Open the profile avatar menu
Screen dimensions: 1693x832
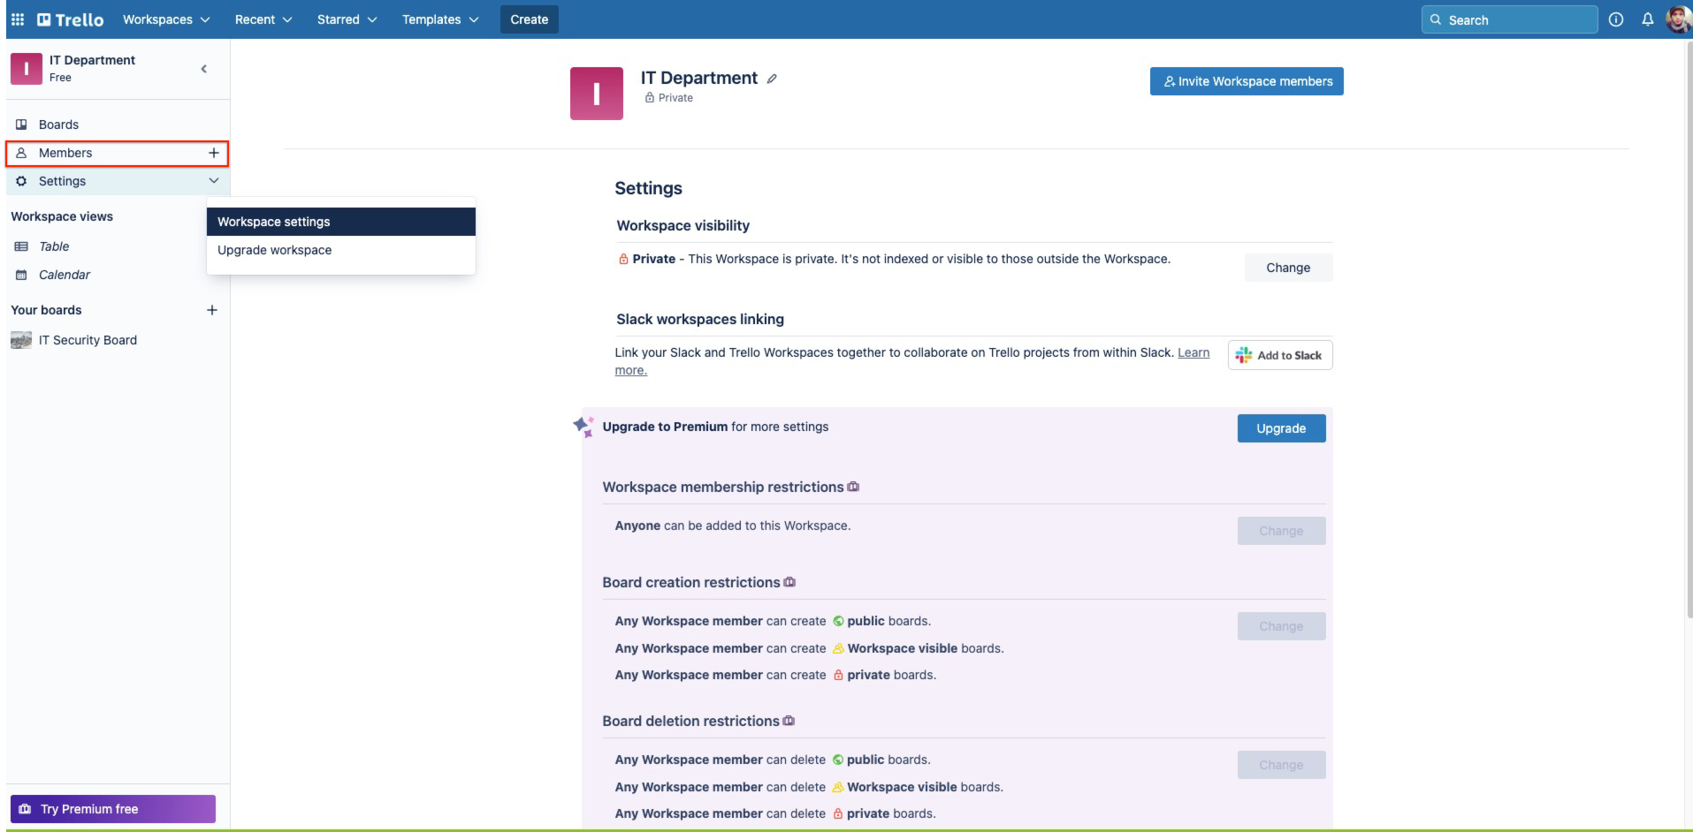point(1678,19)
